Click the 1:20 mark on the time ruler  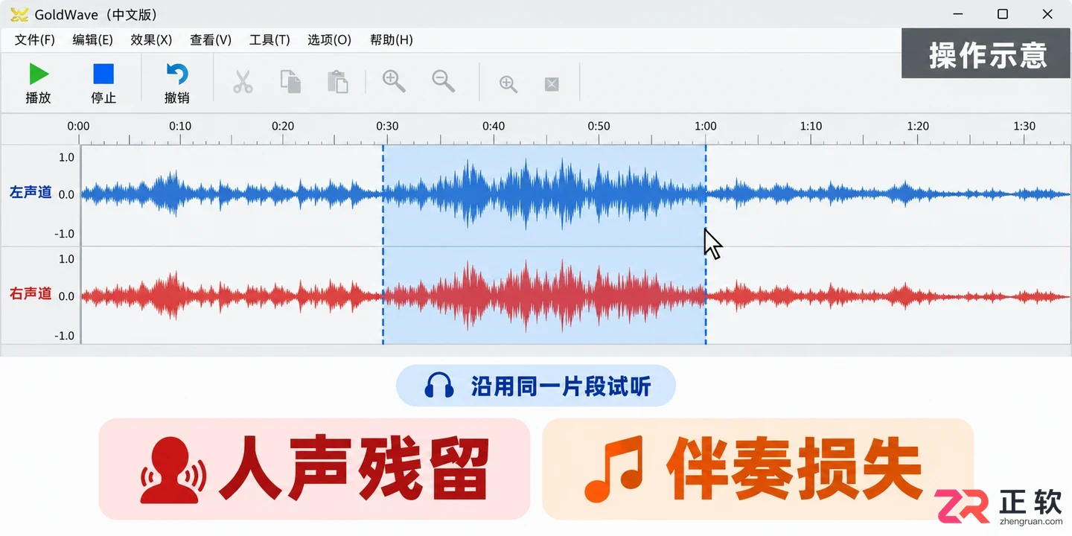[x=918, y=126]
